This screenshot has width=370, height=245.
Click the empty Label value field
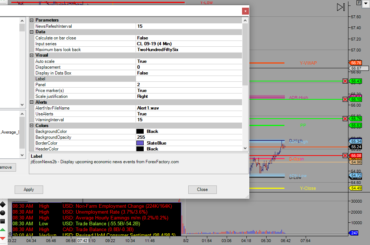pos(189,79)
